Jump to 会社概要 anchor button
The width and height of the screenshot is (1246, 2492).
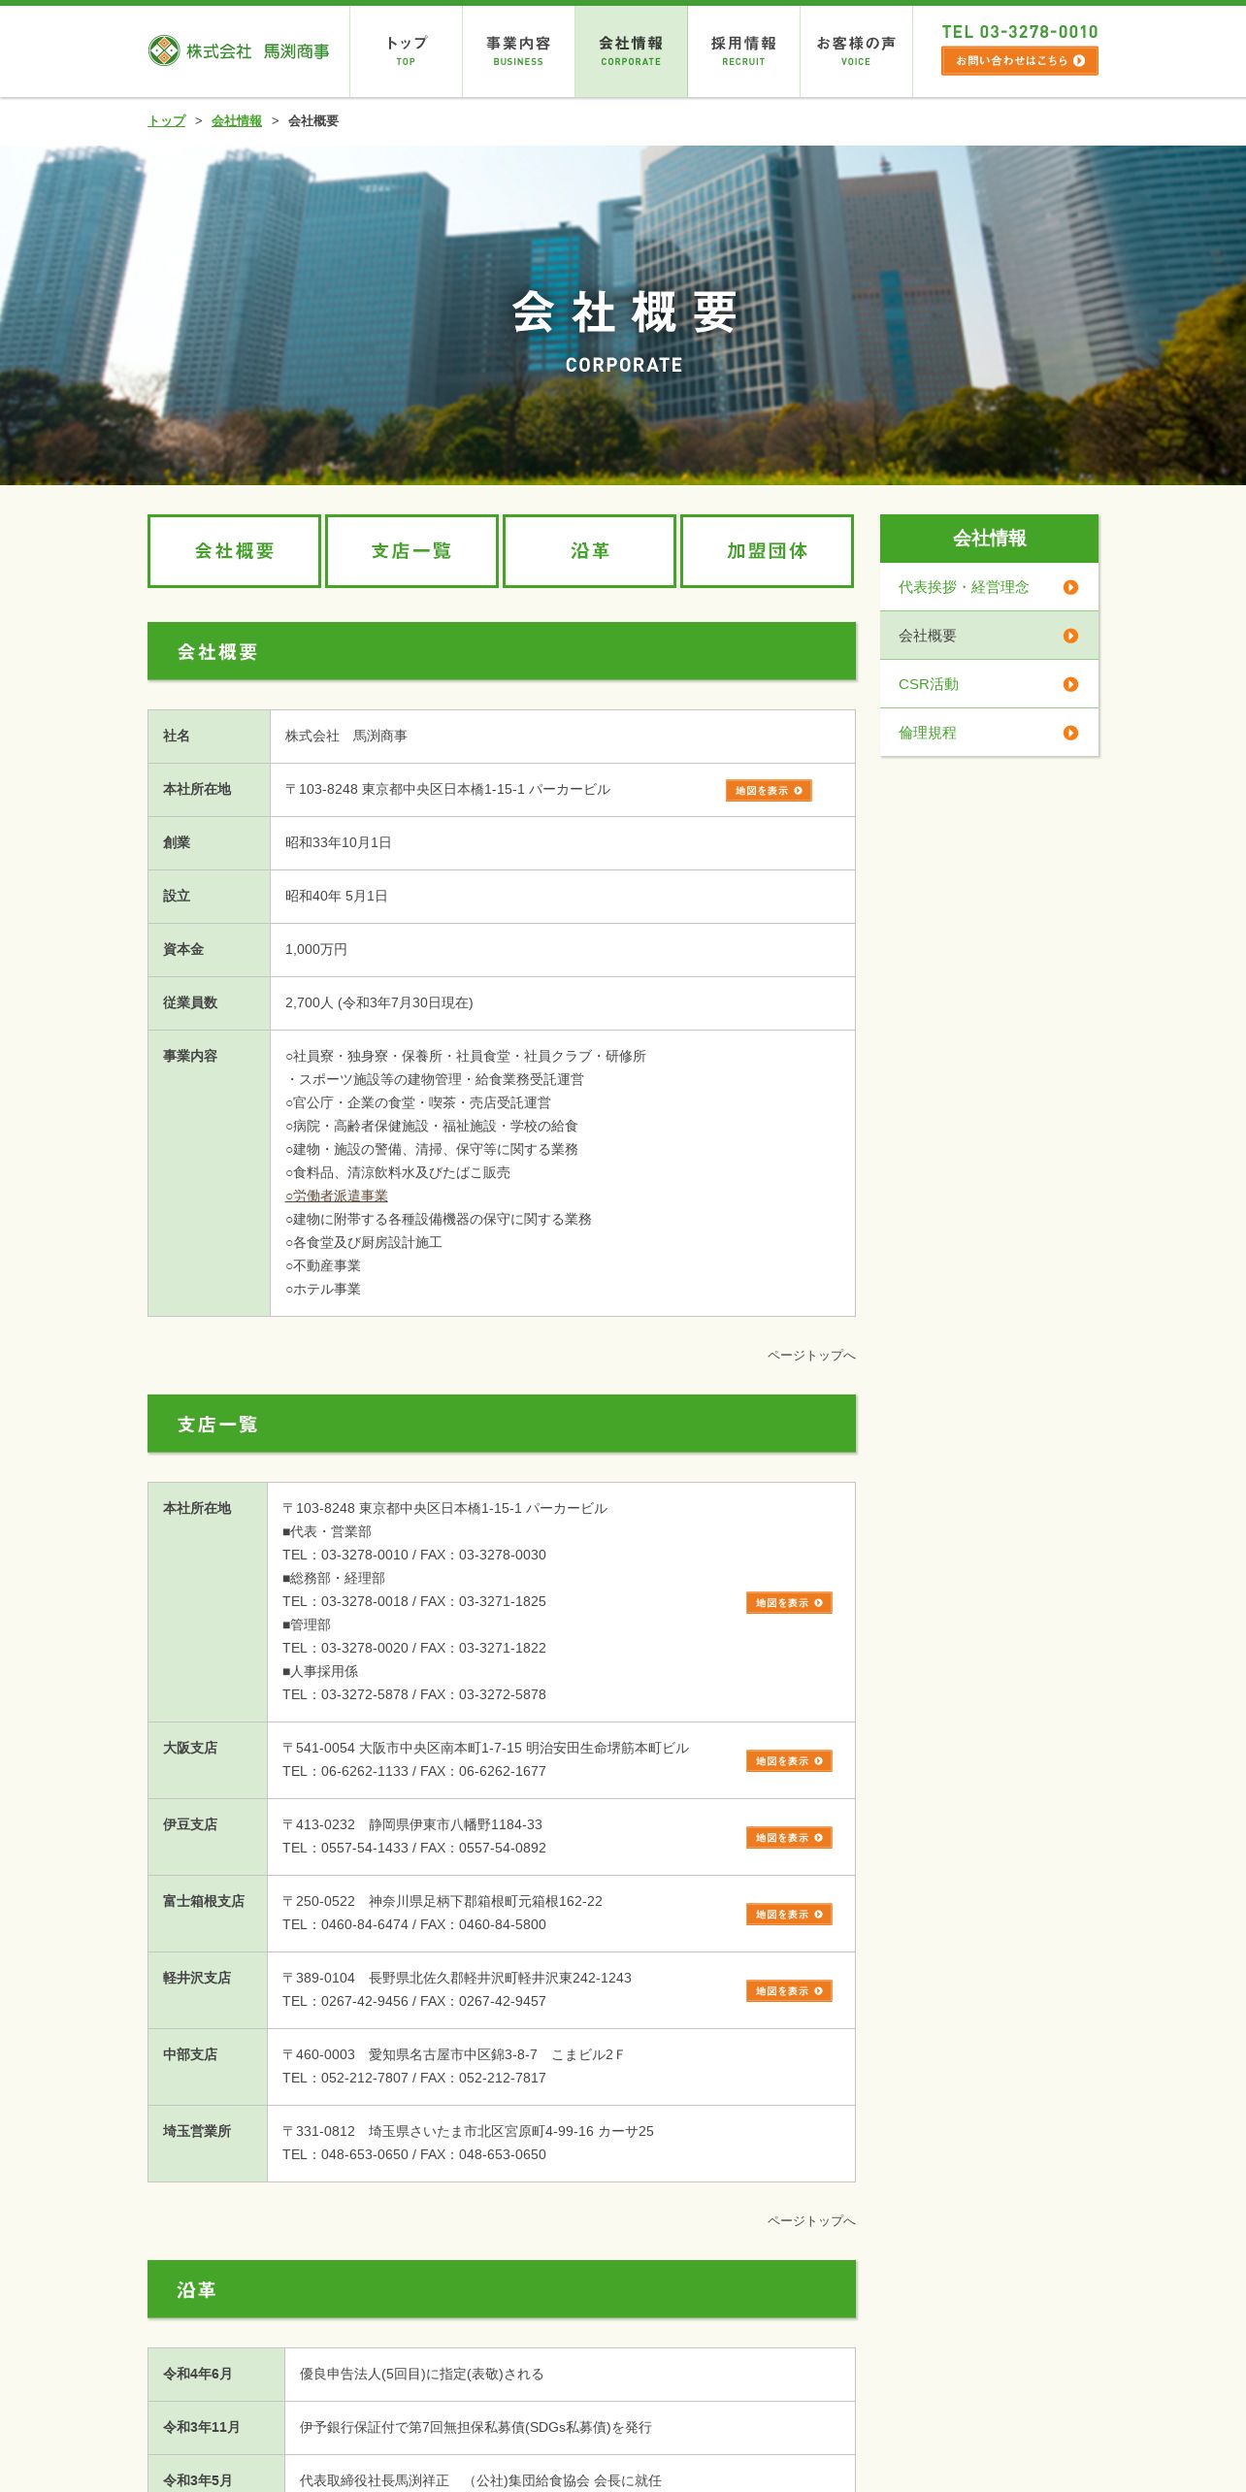(234, 551)
